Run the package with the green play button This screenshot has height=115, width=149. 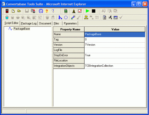87,11
